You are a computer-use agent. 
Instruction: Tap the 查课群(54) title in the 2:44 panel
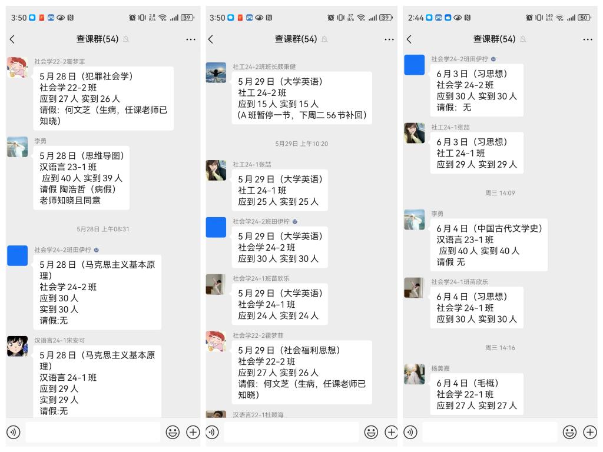(494, 39)
